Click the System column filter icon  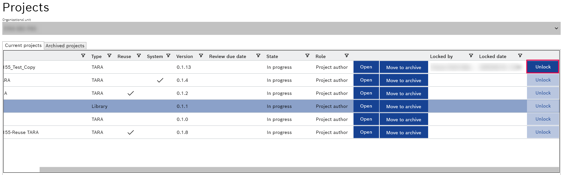pyautogui.click(x=168, y=56)
